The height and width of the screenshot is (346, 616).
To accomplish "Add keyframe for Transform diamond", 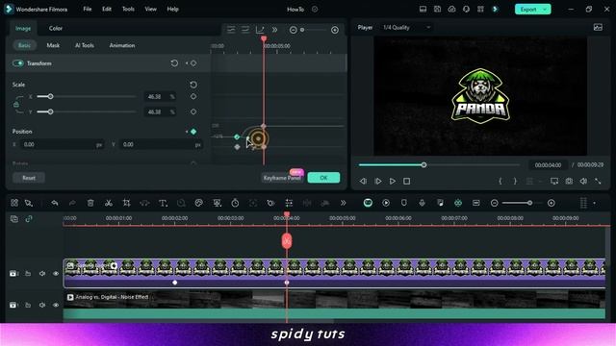I will tap(193, 63).
